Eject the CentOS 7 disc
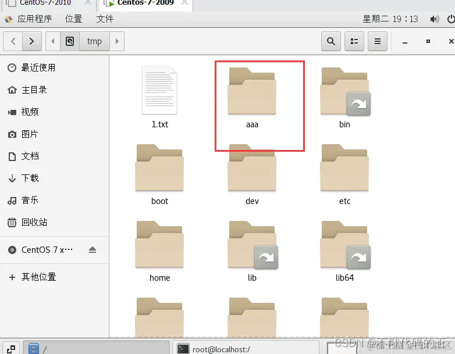The width and height of the screenshot is (455, 354). tap(93, 249)
